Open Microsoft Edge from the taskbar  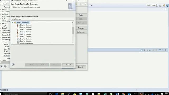tap(57, 94)
